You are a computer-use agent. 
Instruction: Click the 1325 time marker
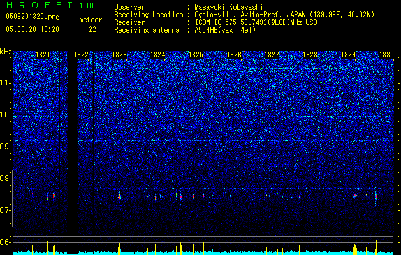[x=196, y=55]
